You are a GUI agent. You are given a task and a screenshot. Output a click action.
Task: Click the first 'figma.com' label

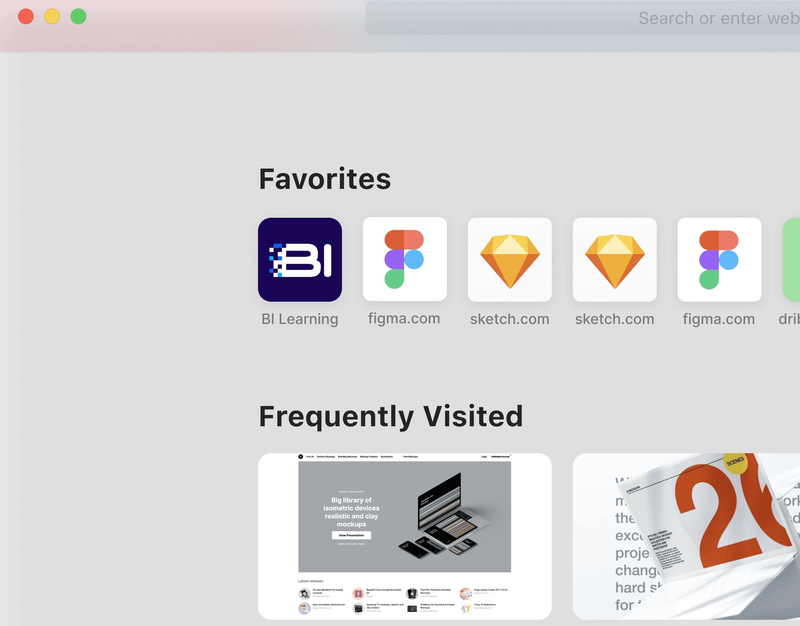coord(404,318)
